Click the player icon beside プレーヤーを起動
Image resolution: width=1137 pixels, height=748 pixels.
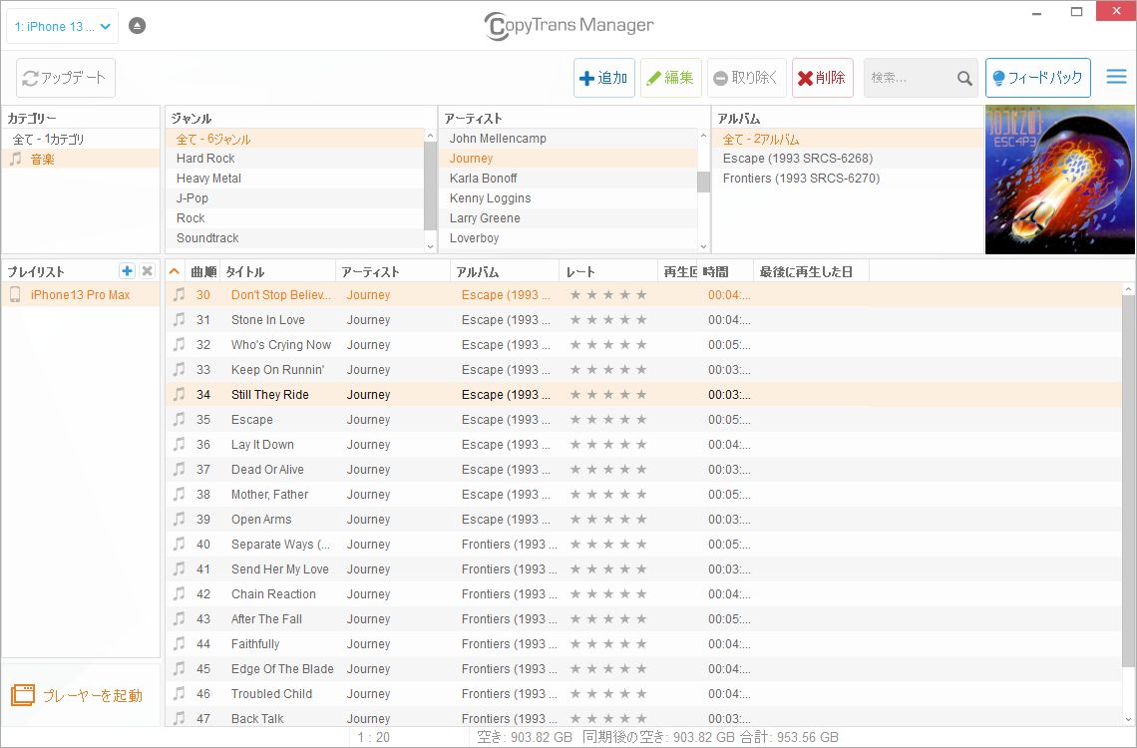pos(20,697)
